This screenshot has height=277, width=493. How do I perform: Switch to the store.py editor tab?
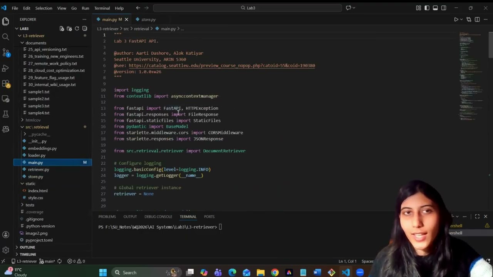[x=148, y=19]
